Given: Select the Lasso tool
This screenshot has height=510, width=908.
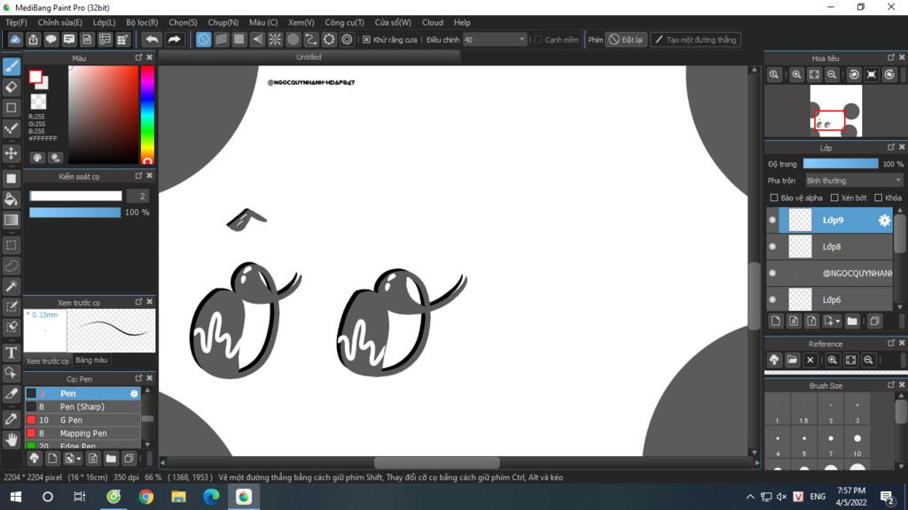Looking at the screenshot, I should click(x=11, y=266).
